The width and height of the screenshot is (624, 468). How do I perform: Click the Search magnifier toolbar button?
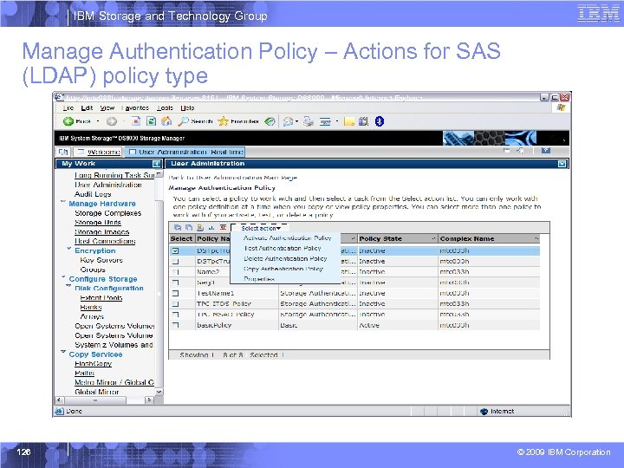click(184, 120)
